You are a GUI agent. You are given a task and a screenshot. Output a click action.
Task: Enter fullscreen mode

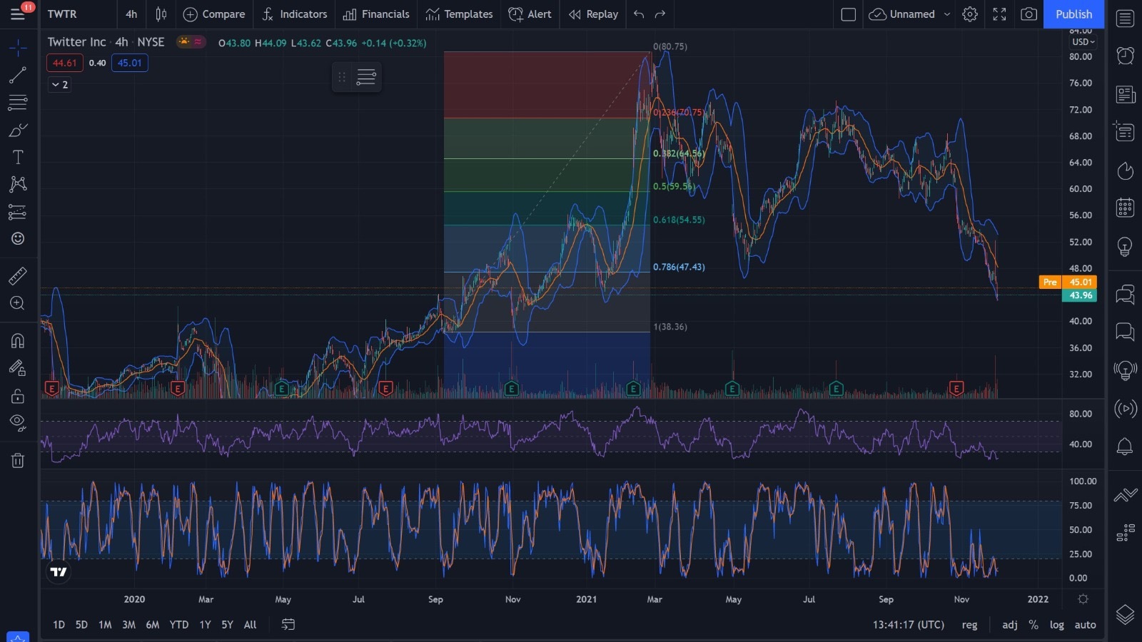click(x=999, y=14)
